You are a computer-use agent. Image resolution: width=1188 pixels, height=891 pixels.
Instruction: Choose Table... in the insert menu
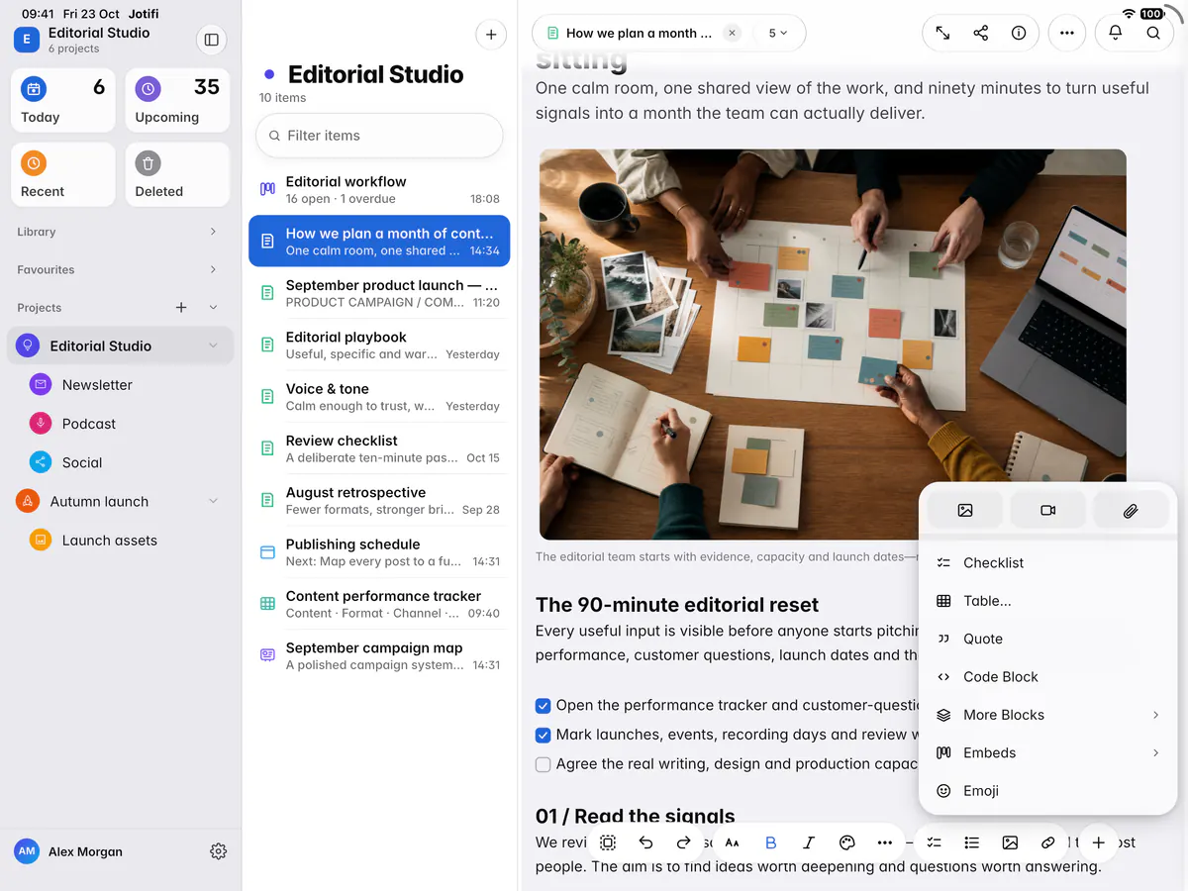(1047, 601)
